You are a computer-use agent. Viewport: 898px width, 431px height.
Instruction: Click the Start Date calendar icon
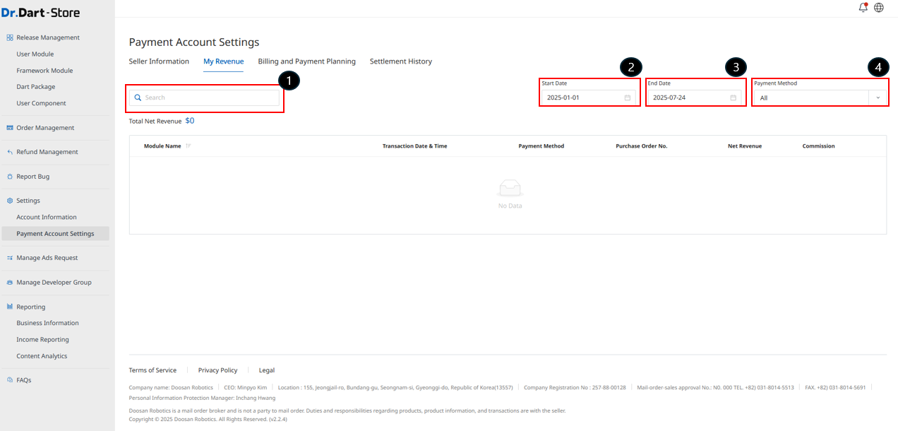(x=627, y=98)
